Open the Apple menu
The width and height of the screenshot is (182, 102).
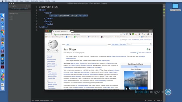(3, 1)
